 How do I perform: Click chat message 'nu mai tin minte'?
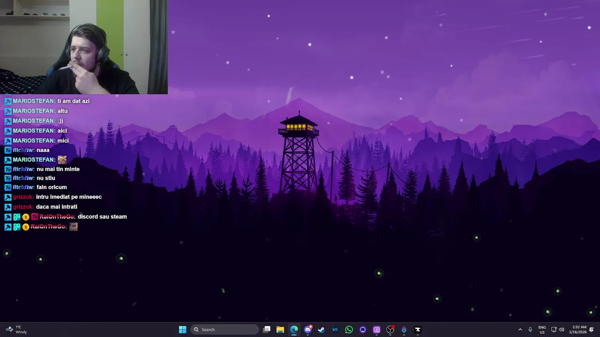coord(58,169)
